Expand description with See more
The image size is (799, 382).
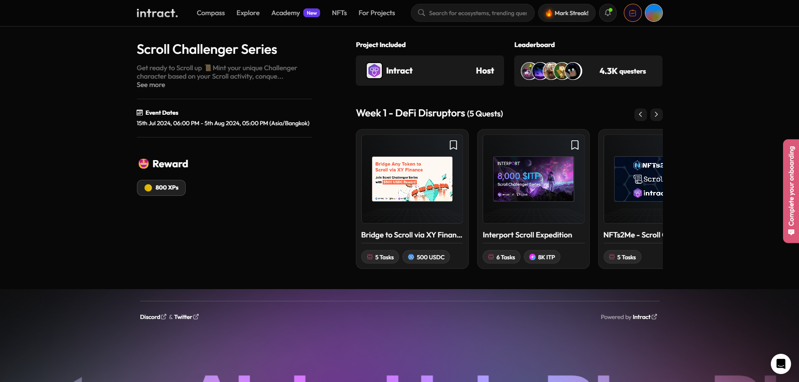[151, 85]
